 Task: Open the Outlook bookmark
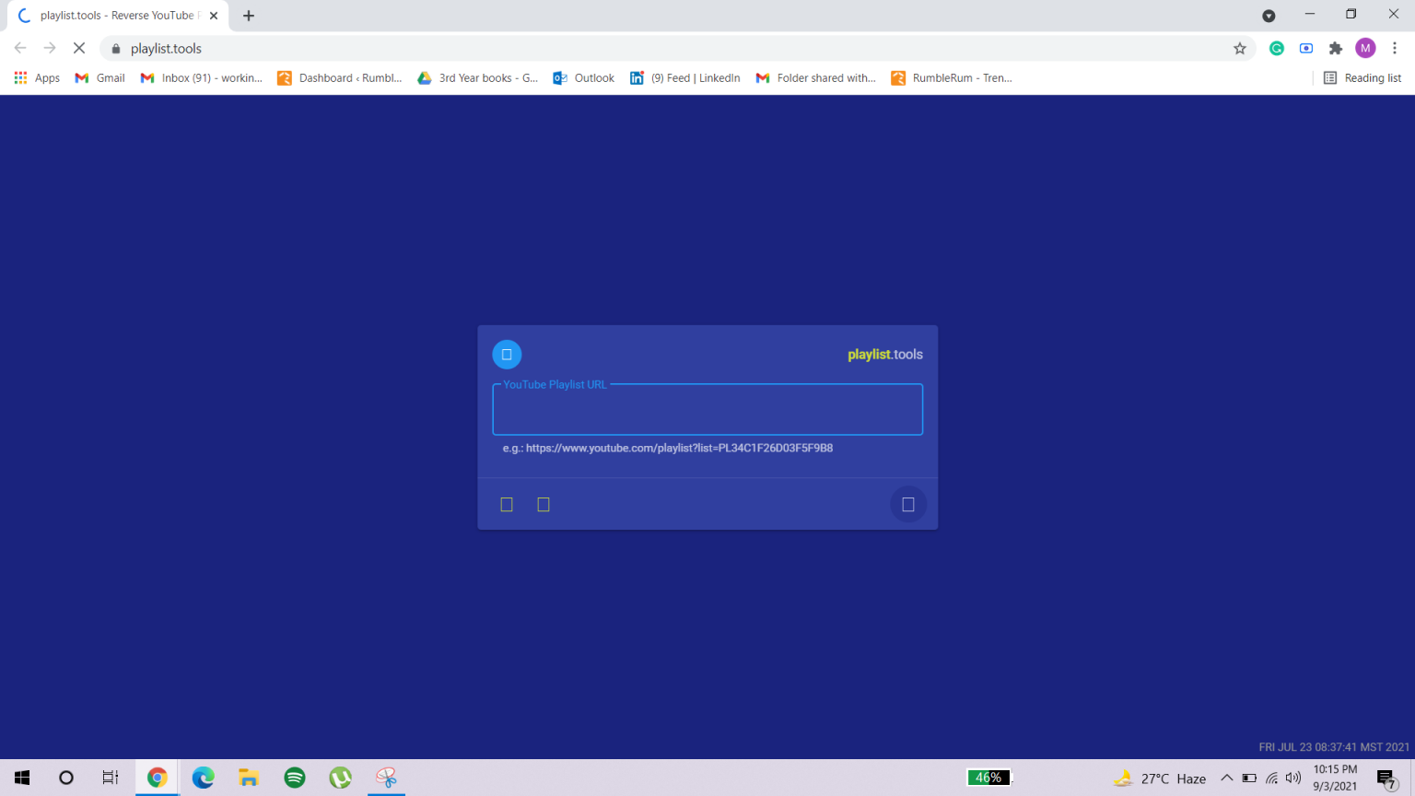[584, 78]
